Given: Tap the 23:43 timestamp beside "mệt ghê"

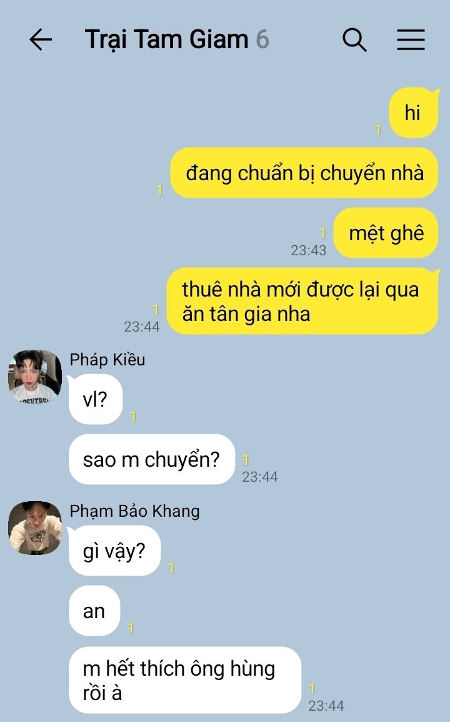Looking at the screenshot, I should 308,250.
